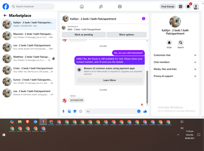Viewport: 204px width, 151px height.
Task: Expand the Customize chat section
Action: pos(175,55)
